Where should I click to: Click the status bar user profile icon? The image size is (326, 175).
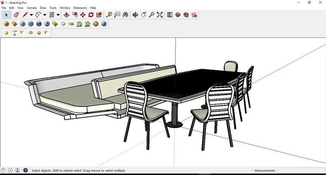point(17,170)
